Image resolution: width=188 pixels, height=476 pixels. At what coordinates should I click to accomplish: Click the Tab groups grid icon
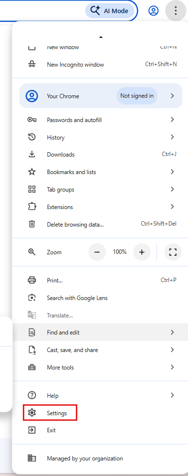(x=32, y=190)
